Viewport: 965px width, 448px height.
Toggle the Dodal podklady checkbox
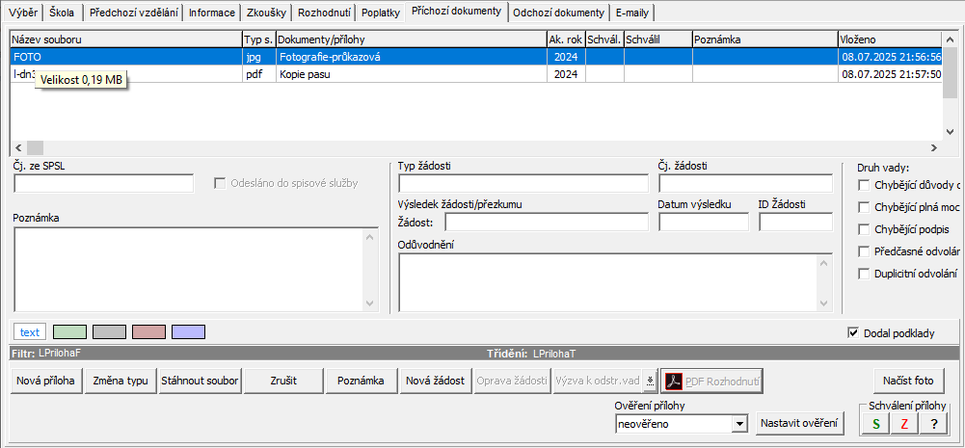click(x=852, y=333)
